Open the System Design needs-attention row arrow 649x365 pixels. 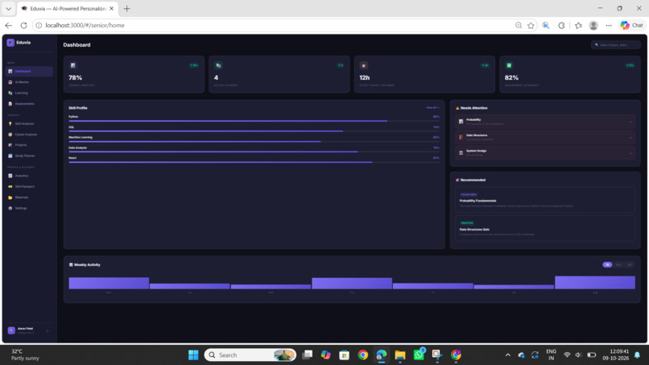coord(630,153)
